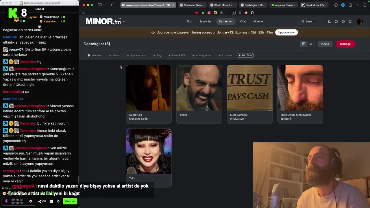The image size is (370, 208).
Task: Add the Location filter
Action: [x=225, y=55]
